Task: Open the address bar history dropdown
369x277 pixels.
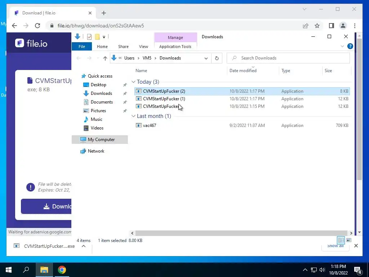Action: click(x=206, y=58)
